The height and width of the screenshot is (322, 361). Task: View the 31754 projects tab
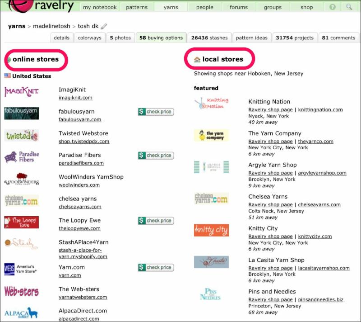(294, 38)
